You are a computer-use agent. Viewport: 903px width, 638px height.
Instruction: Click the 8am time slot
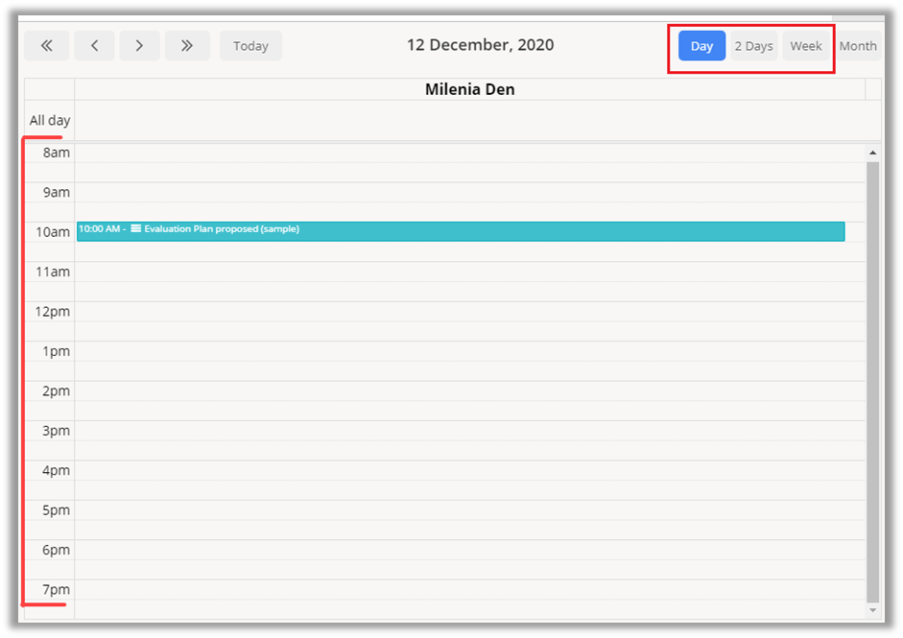coord(469,154)
